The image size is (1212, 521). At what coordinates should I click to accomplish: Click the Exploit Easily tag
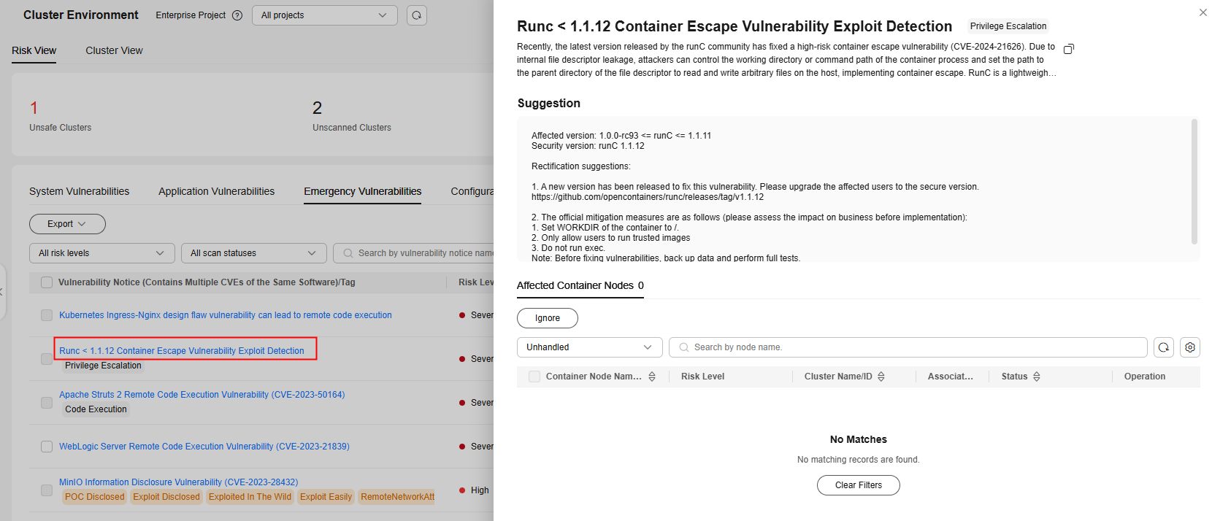(326, 497)
